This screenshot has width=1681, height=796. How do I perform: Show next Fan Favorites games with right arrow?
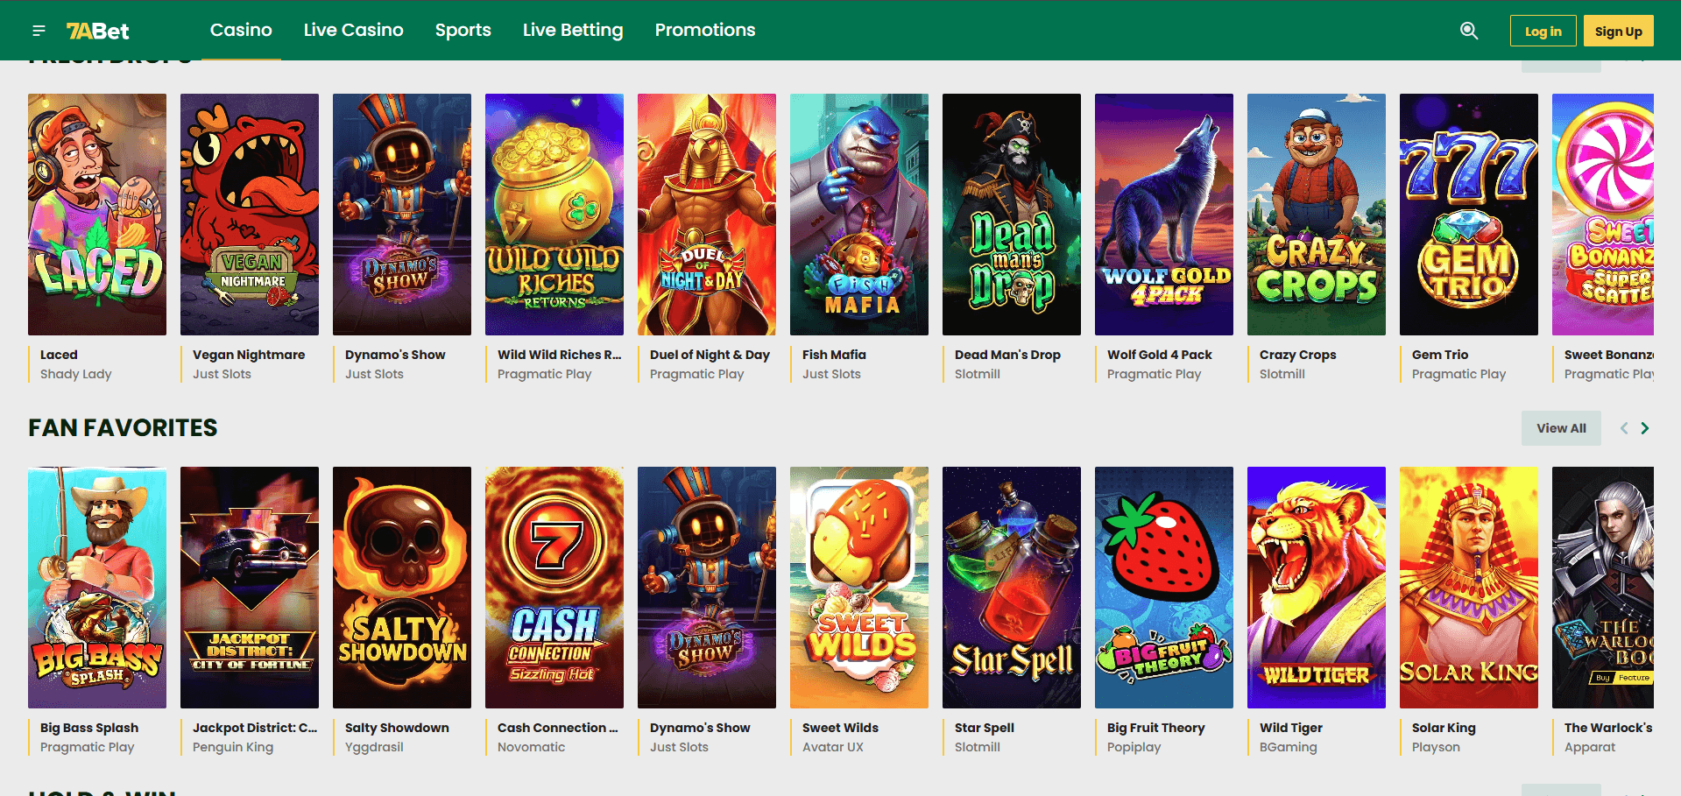coord(1645,428)
